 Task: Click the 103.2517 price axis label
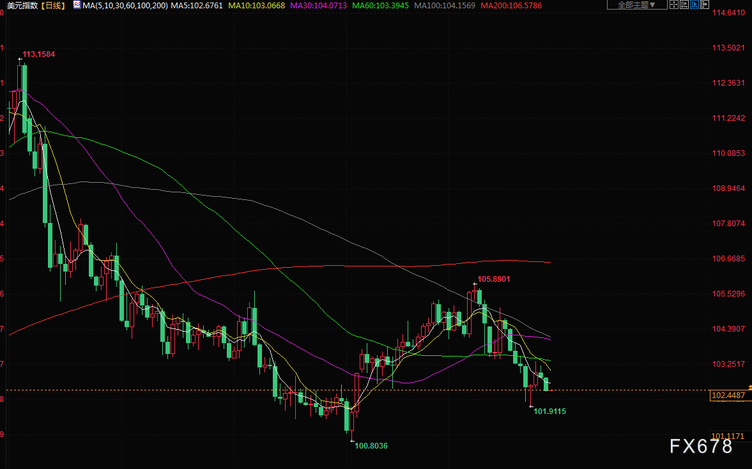pos(728,364)
